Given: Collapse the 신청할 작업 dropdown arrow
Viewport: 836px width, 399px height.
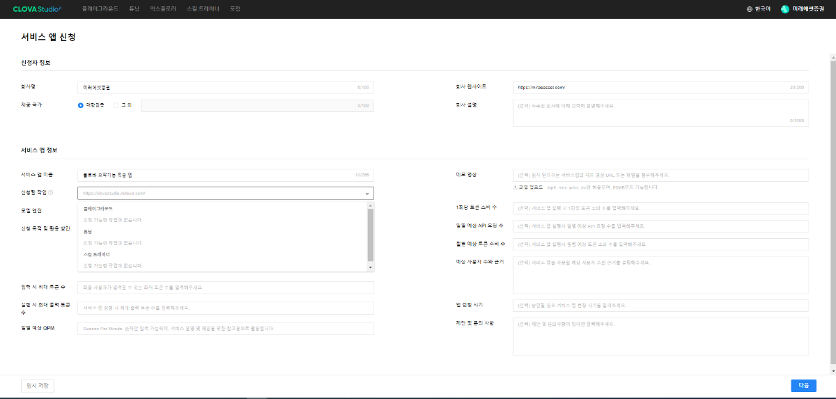Looking at the screenshot, I should pyautogui.click(x=366, y=194).
